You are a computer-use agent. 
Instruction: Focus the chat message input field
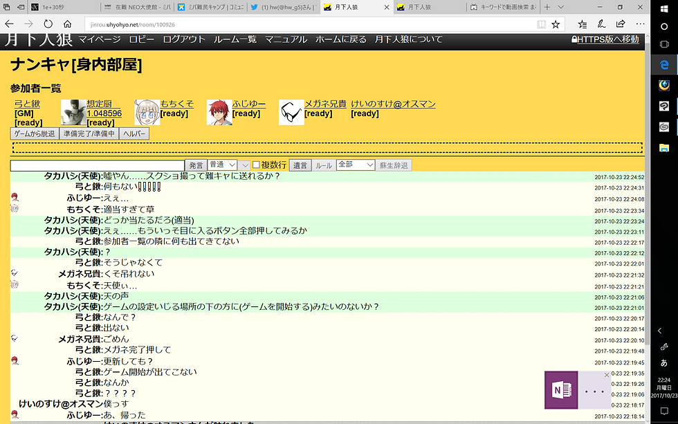tap(98, 165)
